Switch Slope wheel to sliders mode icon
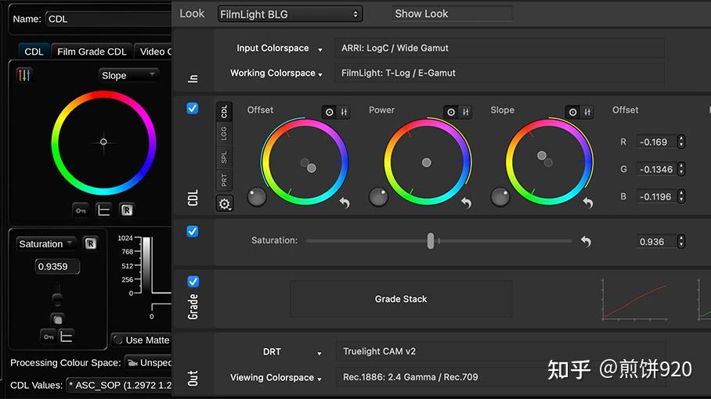This screenshot has width=711, height=399. click(x=586, y=112)
